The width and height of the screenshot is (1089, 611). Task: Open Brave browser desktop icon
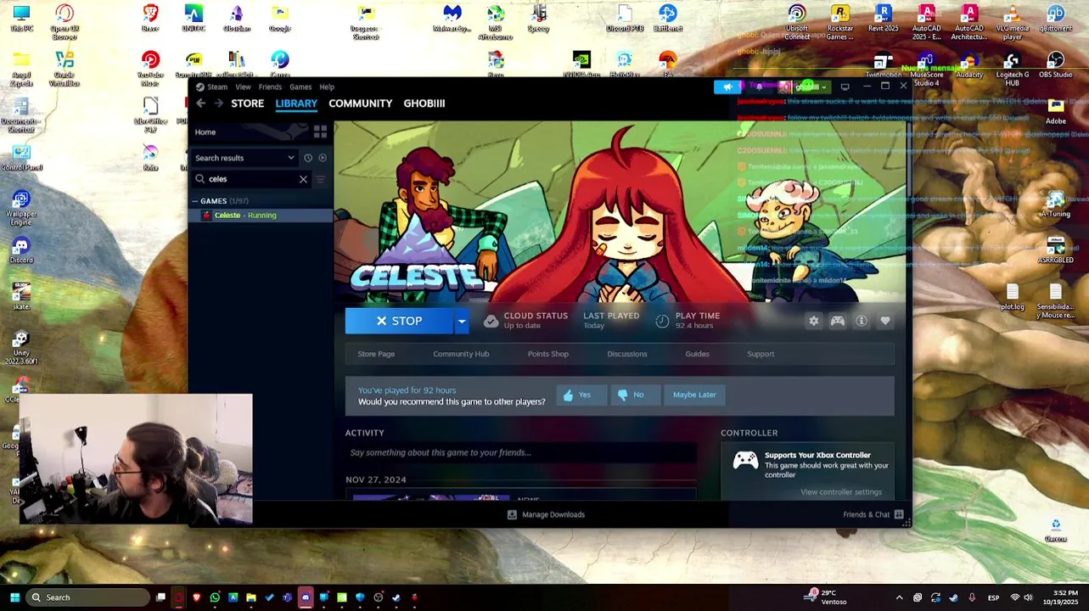click(150, 19)
